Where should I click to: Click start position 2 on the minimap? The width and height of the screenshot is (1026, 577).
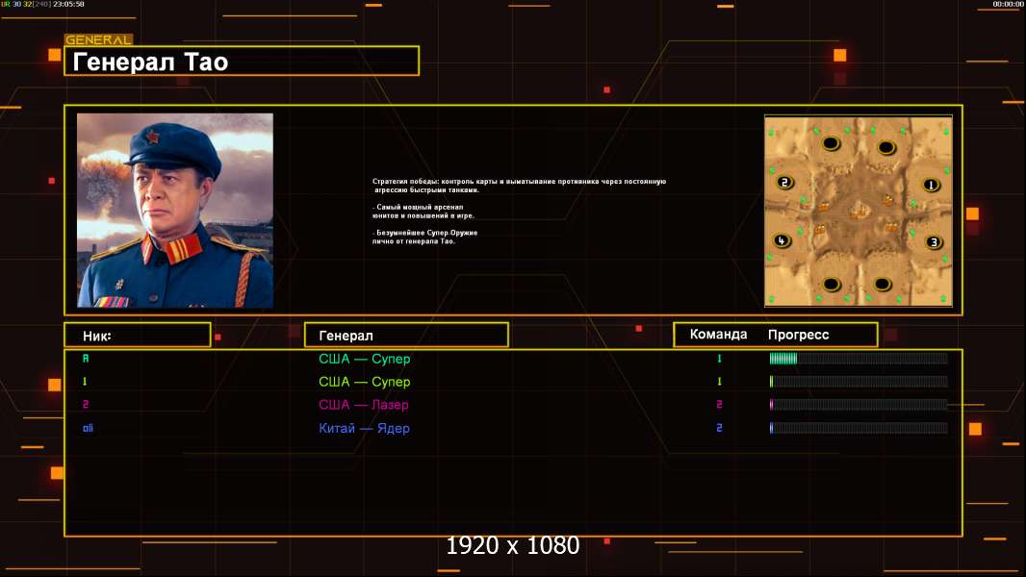[784, 183]
